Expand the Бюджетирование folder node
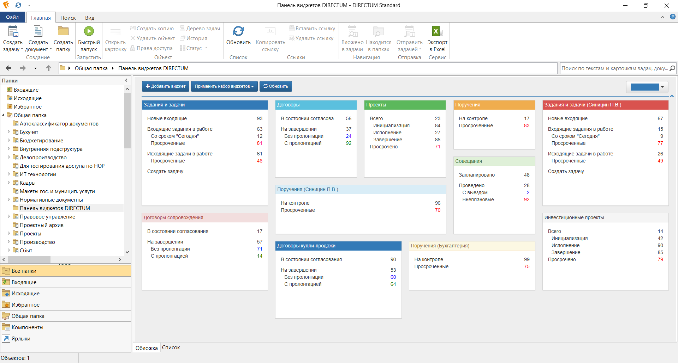 pyautogui.click(x=9, y=140)
